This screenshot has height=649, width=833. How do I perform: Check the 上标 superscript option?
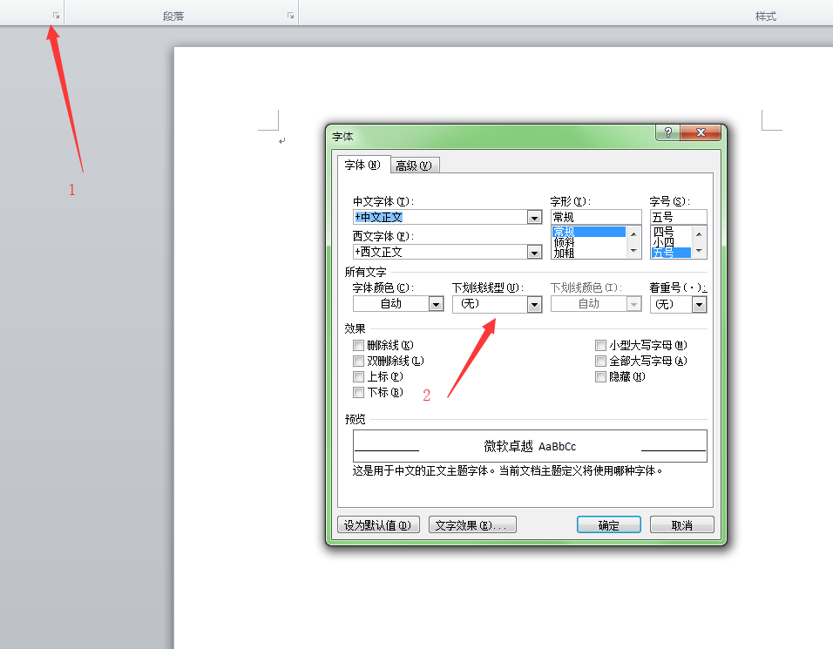coord(358,376)
